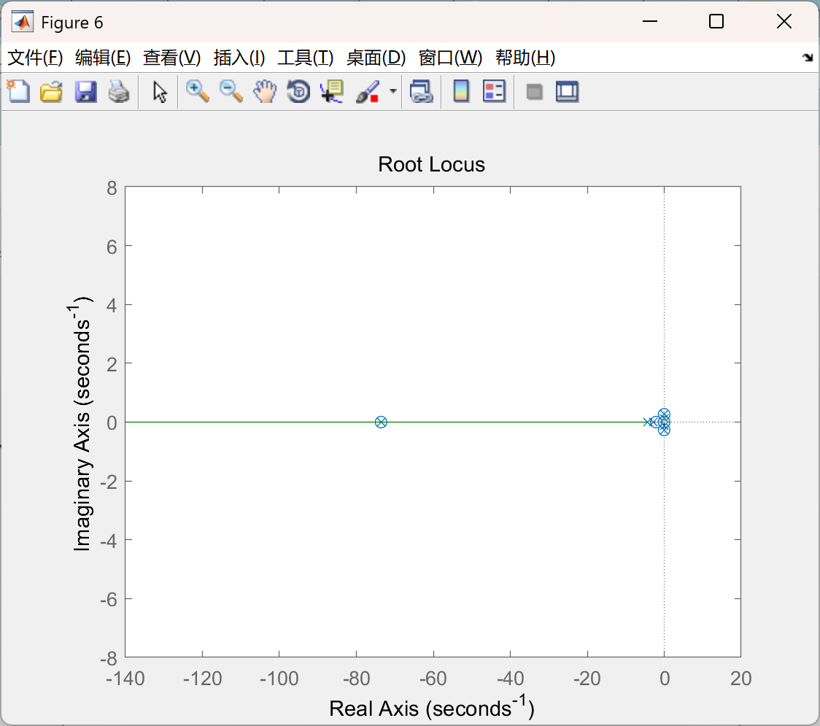Image resolution: width=820 pixels, height=726 pixels.
Task: Enable the Rotate 3D tool
Action: coord(298,91)
